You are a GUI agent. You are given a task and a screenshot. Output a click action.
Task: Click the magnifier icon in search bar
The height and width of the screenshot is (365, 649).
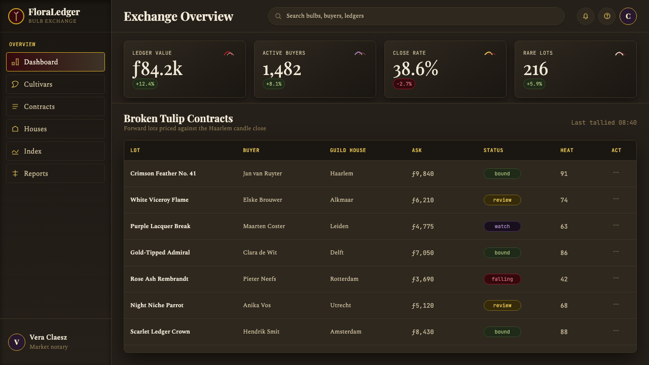(x=278, y=16)
